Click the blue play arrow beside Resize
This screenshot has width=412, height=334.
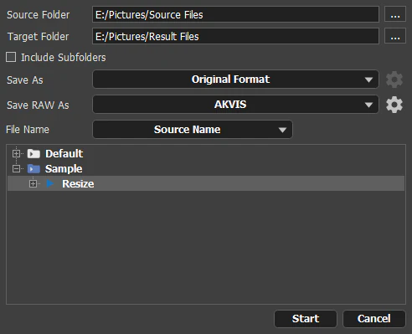[x=50, y=183]
